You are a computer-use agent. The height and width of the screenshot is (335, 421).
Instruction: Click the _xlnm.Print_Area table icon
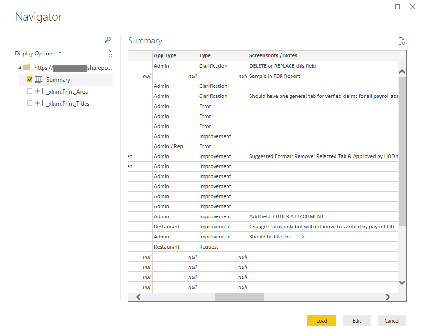point(39,92)
